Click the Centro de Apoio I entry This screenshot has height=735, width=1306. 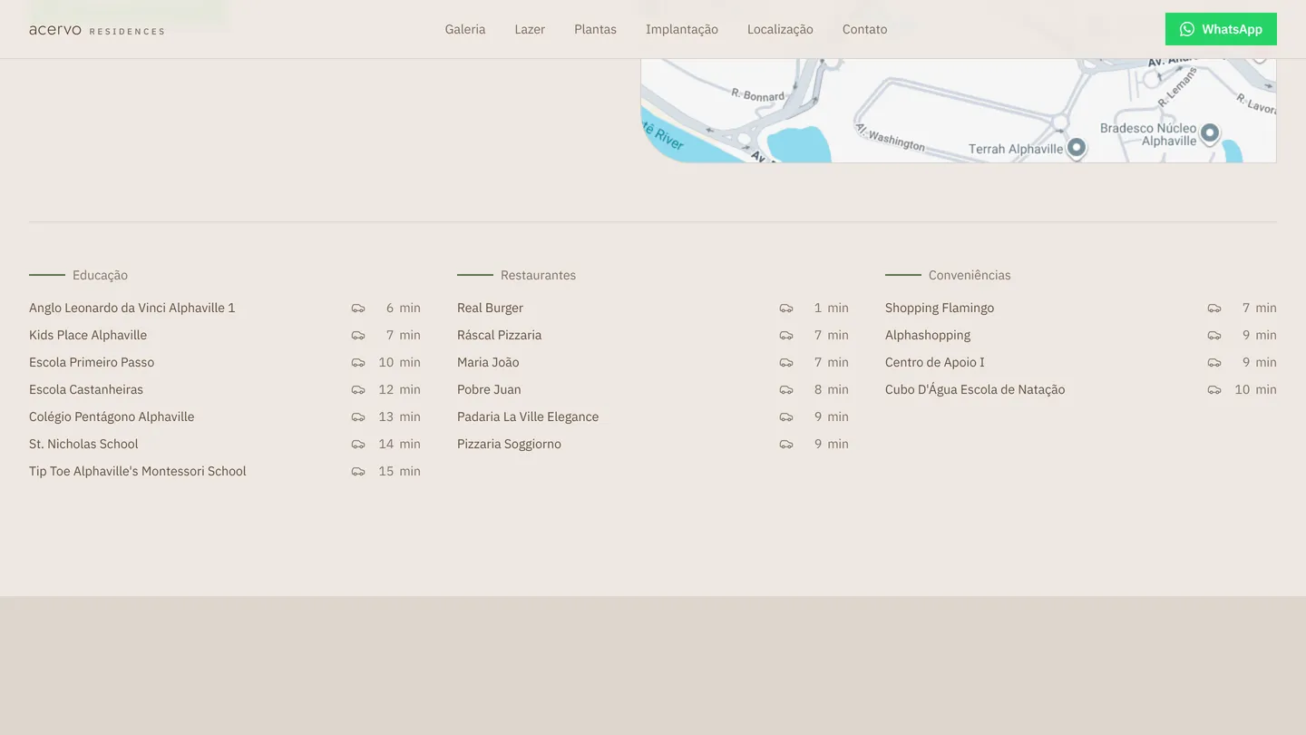tap(934, 362)
